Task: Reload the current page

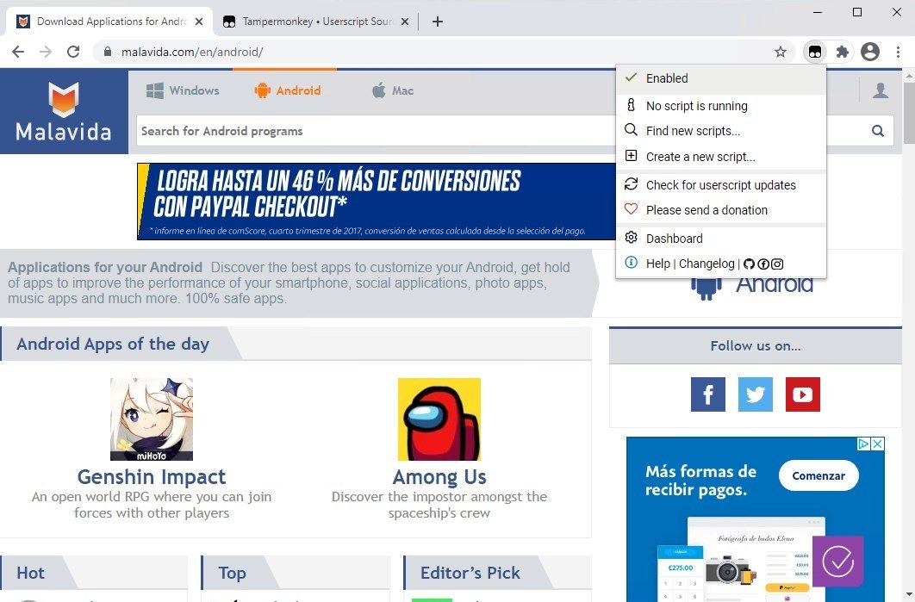Action: click(73, 52)
